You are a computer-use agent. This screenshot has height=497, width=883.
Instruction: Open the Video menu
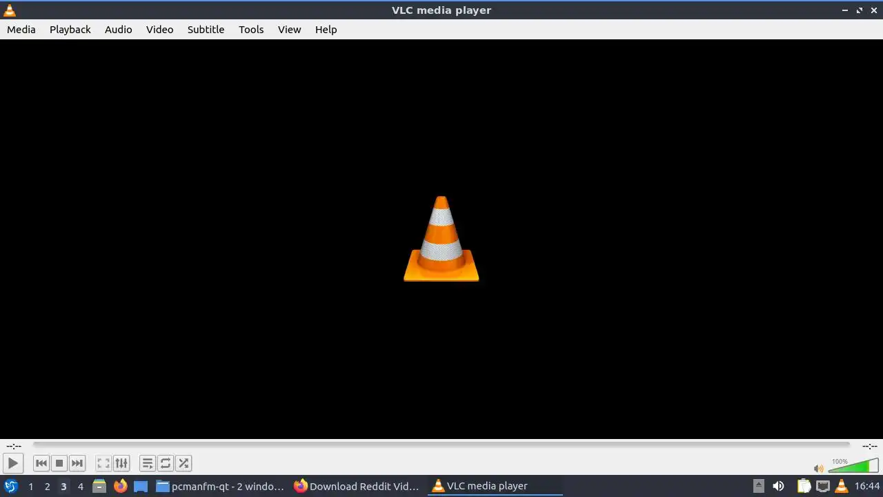tap(160, 29)
